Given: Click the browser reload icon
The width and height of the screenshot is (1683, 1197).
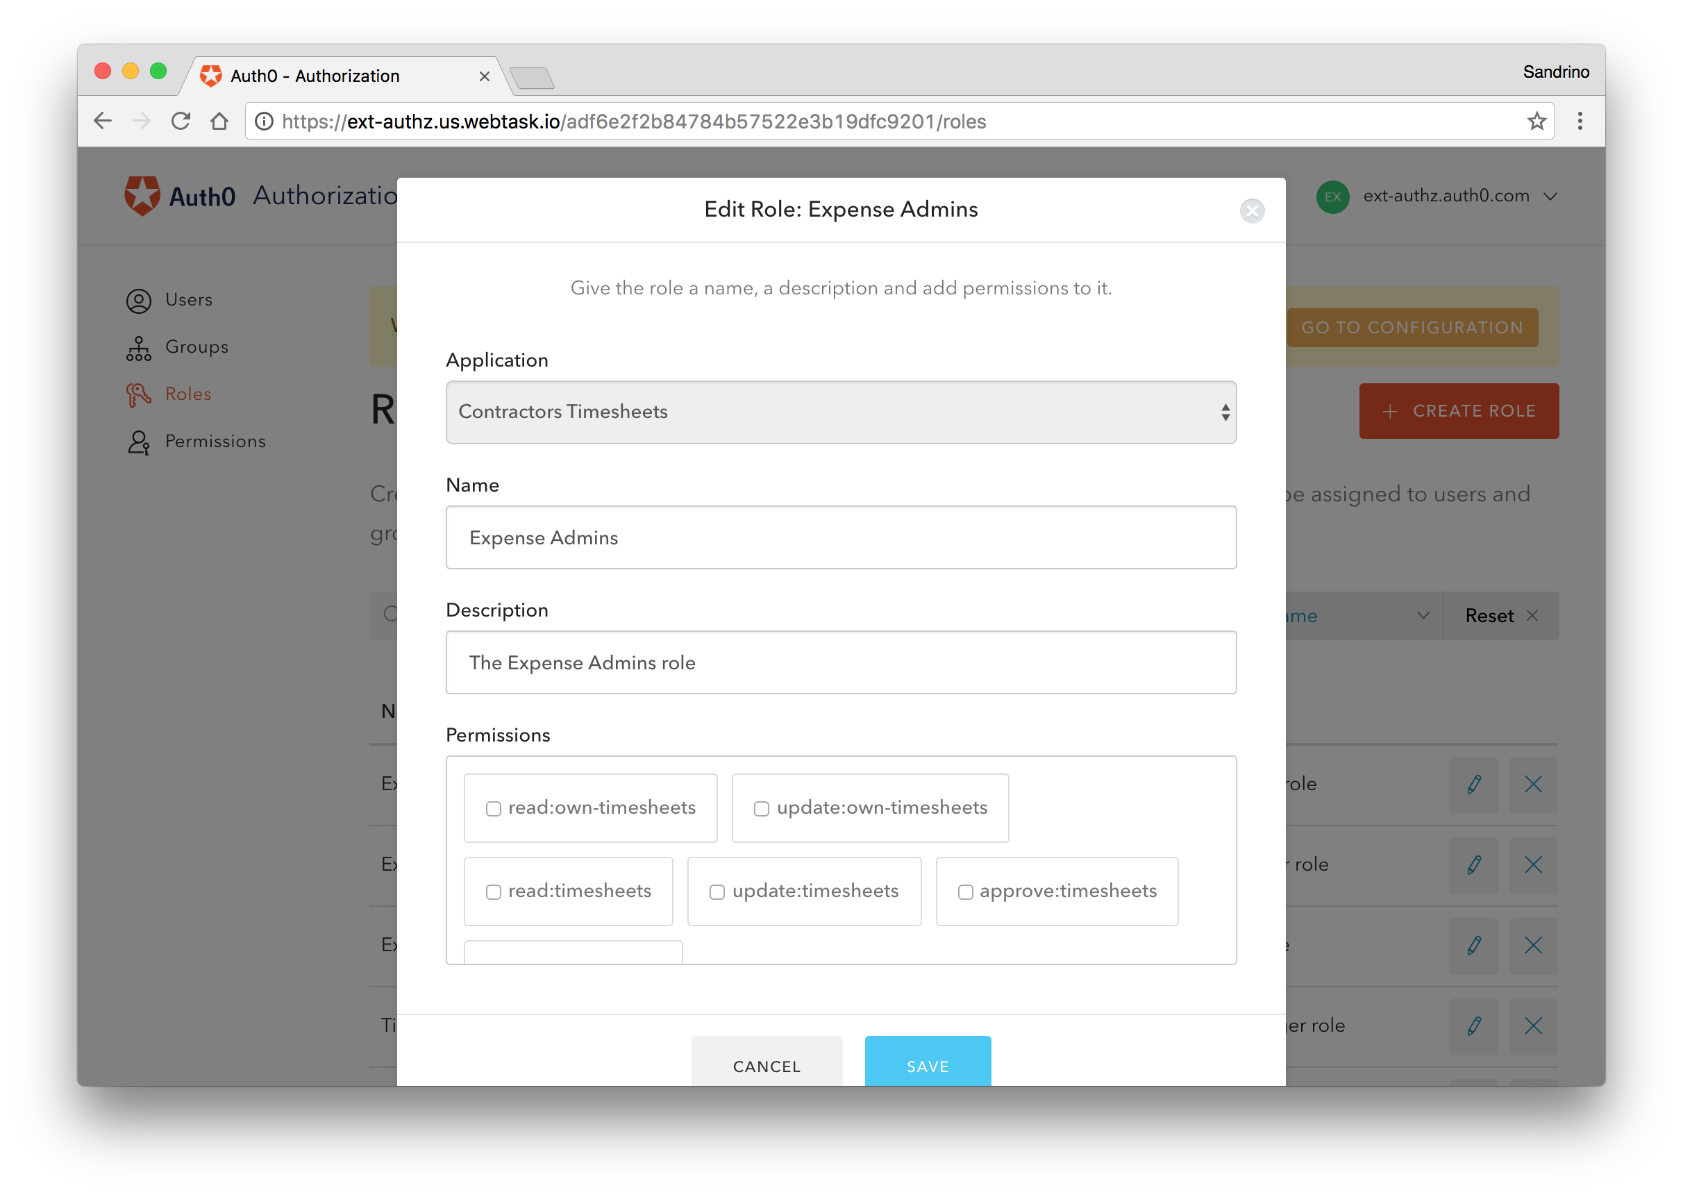Looking at the screenshot, I should tap(181, 121).
